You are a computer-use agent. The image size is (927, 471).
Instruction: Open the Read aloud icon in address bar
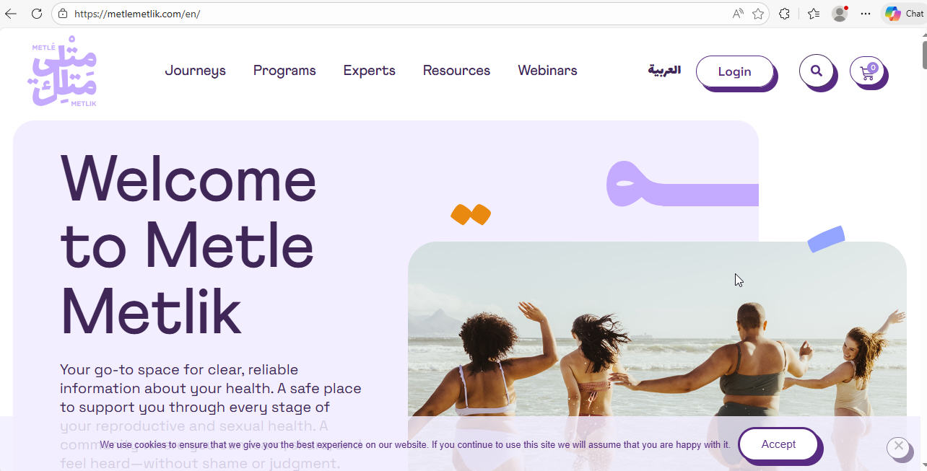click(738, 14)
